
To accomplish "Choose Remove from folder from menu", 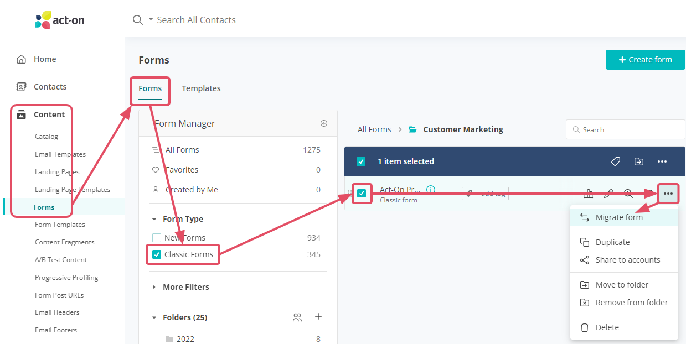I will click(x=624, y=303).
